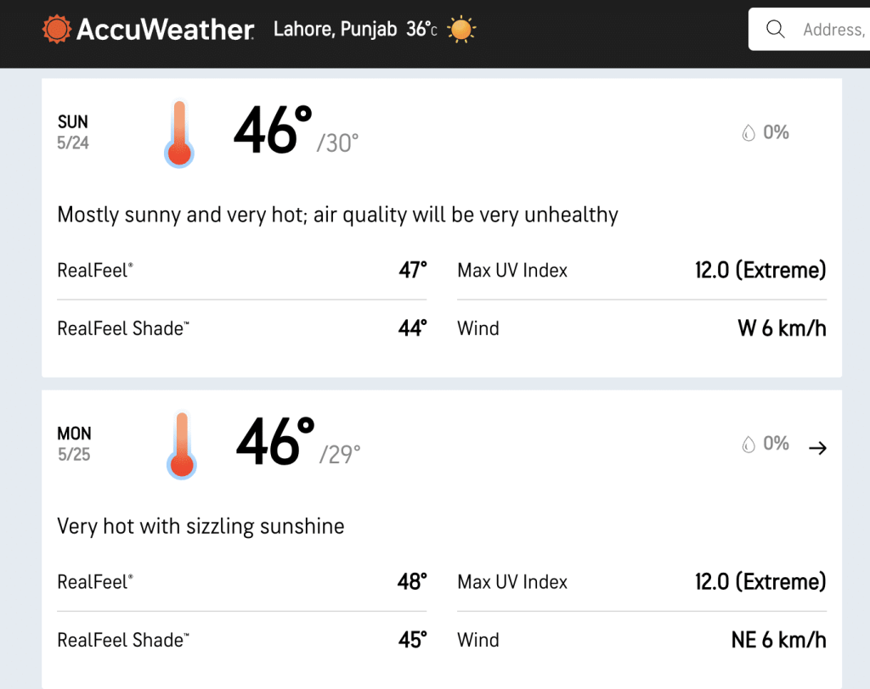Click the raindrop icon on Sunday's card
The image size is (870, 689).
pos(749,133)
